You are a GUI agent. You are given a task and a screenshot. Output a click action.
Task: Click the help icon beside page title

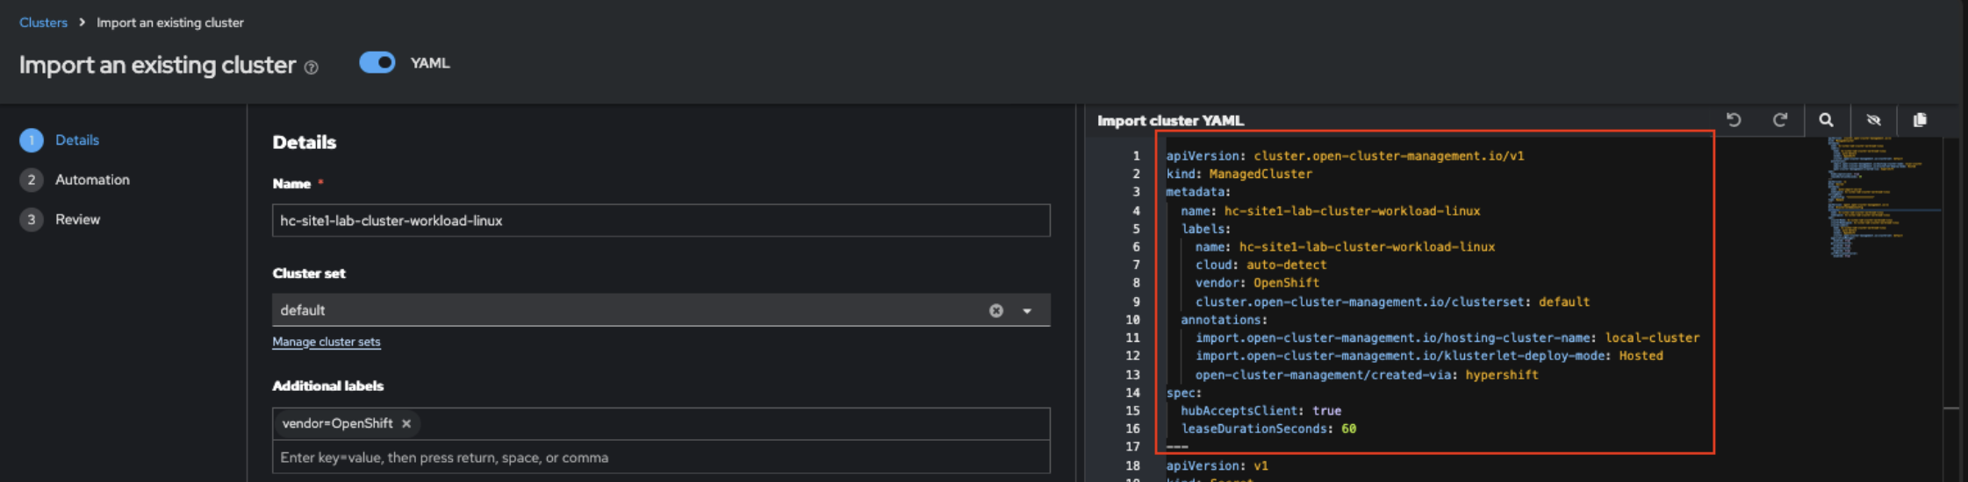click(311, 67)
